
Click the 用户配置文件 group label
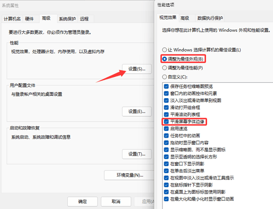[22, 85]
